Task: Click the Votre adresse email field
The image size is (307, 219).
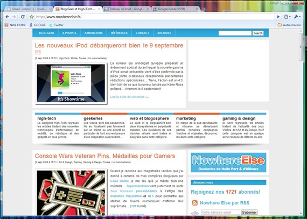Action: tap(220, 212)
